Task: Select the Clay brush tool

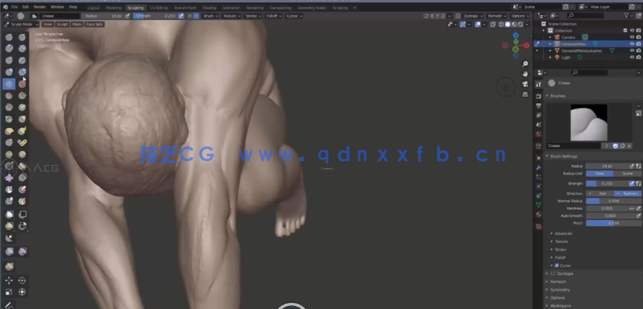Action: pyautogui.click(x=9, y=48)
